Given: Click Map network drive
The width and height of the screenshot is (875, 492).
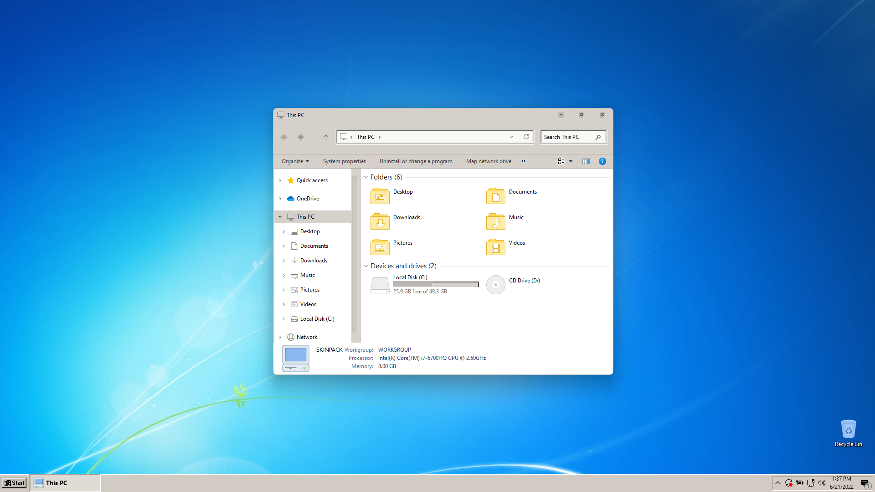Looking at the screenshot, I should click(x=489, y=161).
